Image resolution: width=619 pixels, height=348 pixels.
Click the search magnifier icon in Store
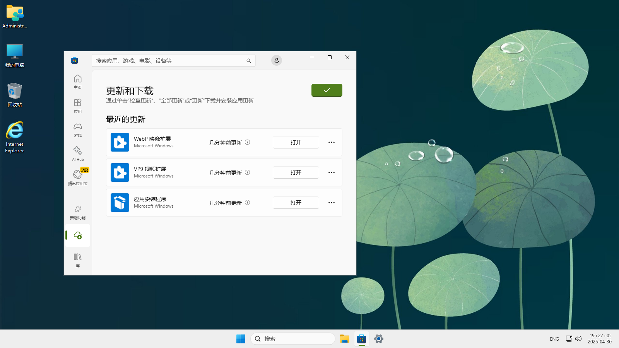click(249, 61)
